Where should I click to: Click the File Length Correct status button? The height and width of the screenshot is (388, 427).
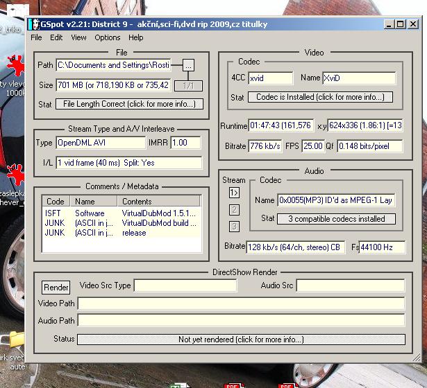pyautogui.click(x=130, y=104)
